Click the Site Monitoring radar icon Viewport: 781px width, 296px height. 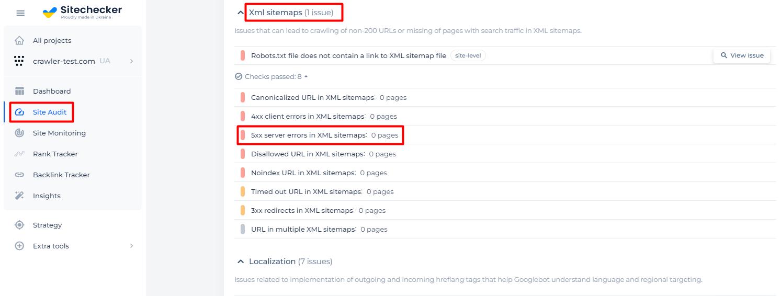[19, 133]
